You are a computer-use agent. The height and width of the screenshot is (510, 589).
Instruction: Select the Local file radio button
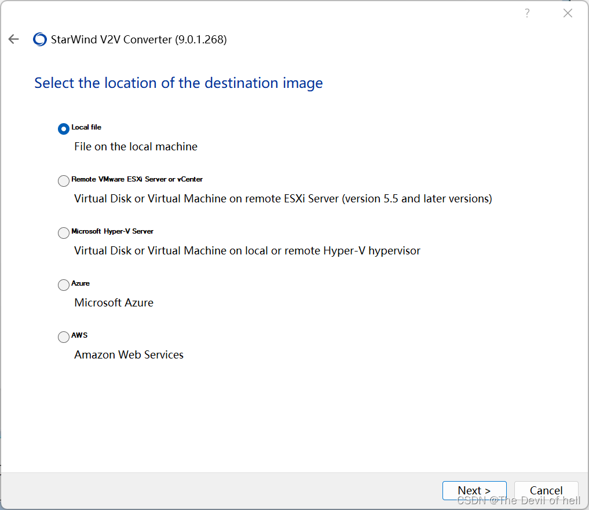pos(64,128)
